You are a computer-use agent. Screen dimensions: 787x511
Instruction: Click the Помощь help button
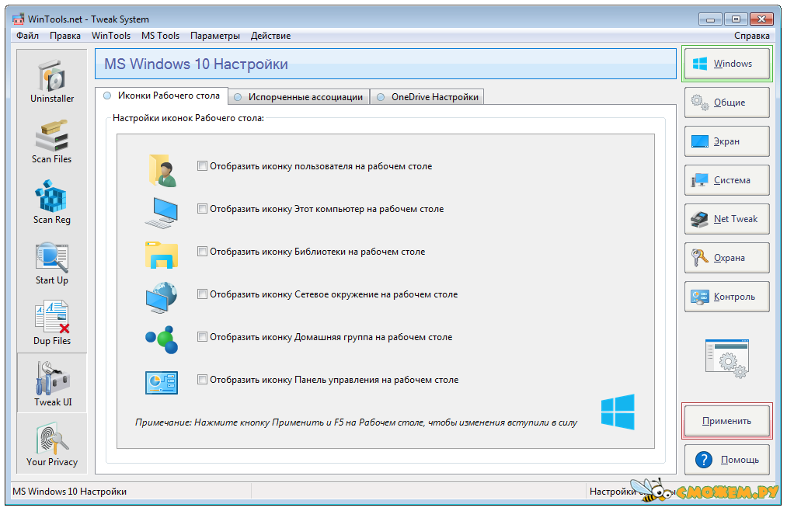point(726,459)
